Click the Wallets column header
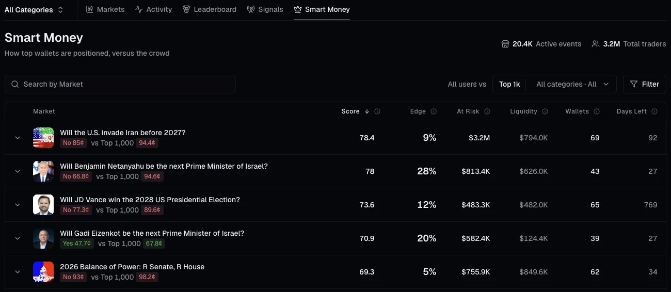This screenshot has height=292, width=671. (577, 111)
